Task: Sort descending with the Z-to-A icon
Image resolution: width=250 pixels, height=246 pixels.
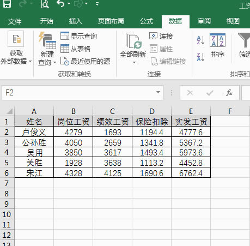Action: [x=200, y=57]
